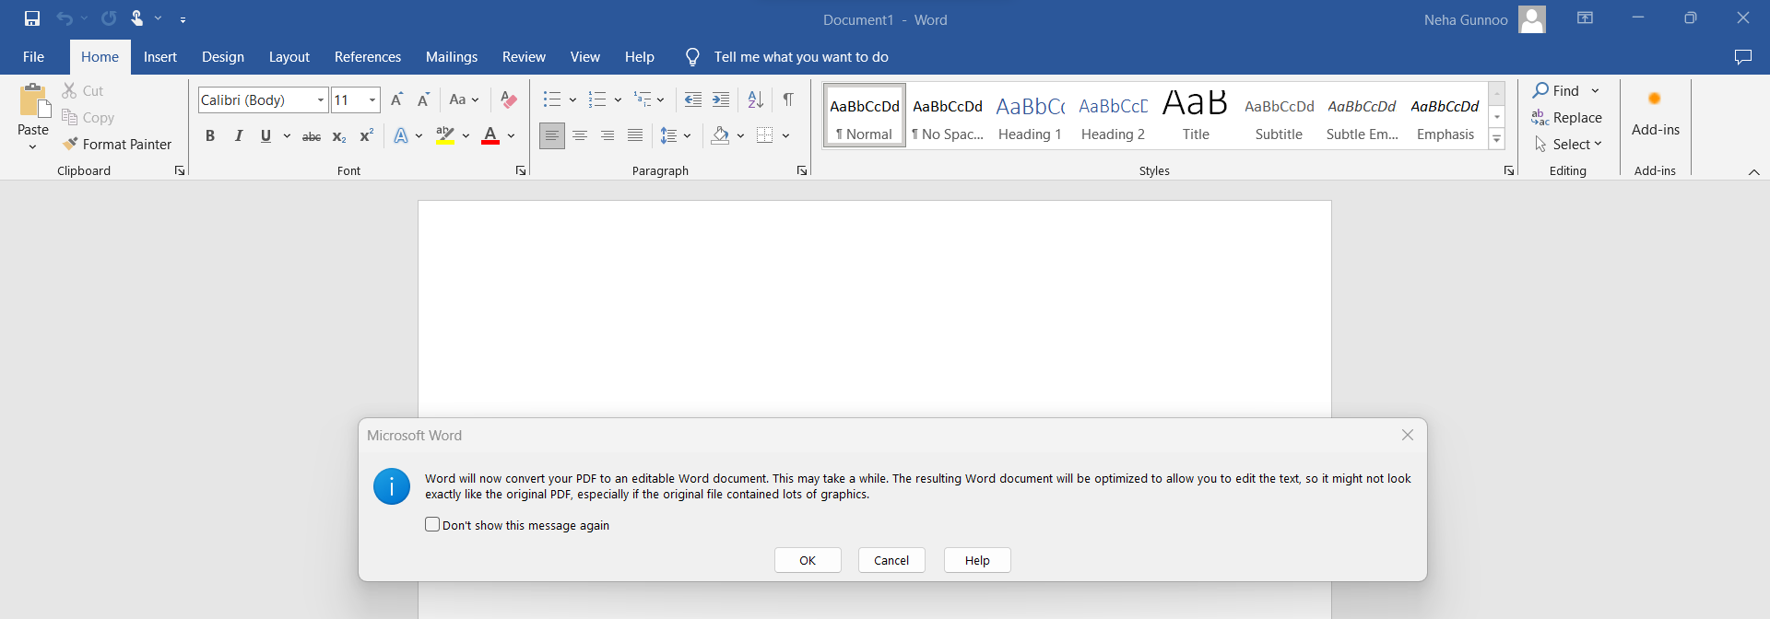The image size is (1770, 619).
Task: Click Find in Editing group
Action: 1556,90
